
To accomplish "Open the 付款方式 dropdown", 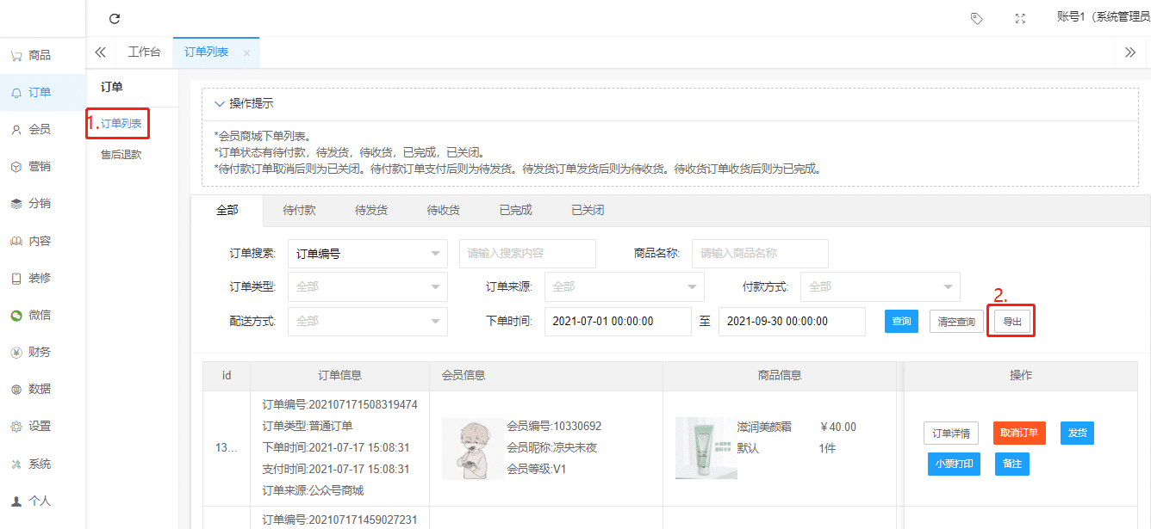I will [880, 286].
